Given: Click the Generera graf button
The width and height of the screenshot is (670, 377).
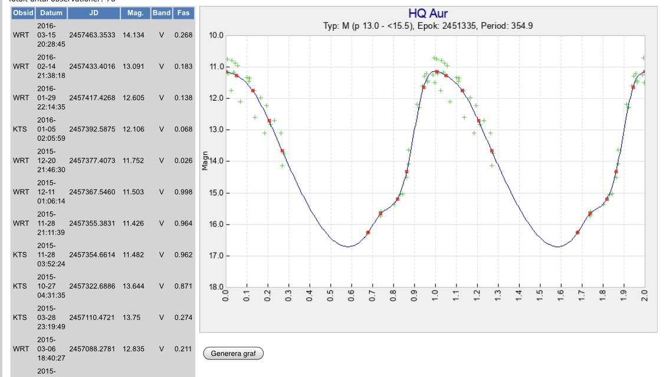Looking at the screenshot, I should point(233,353).
